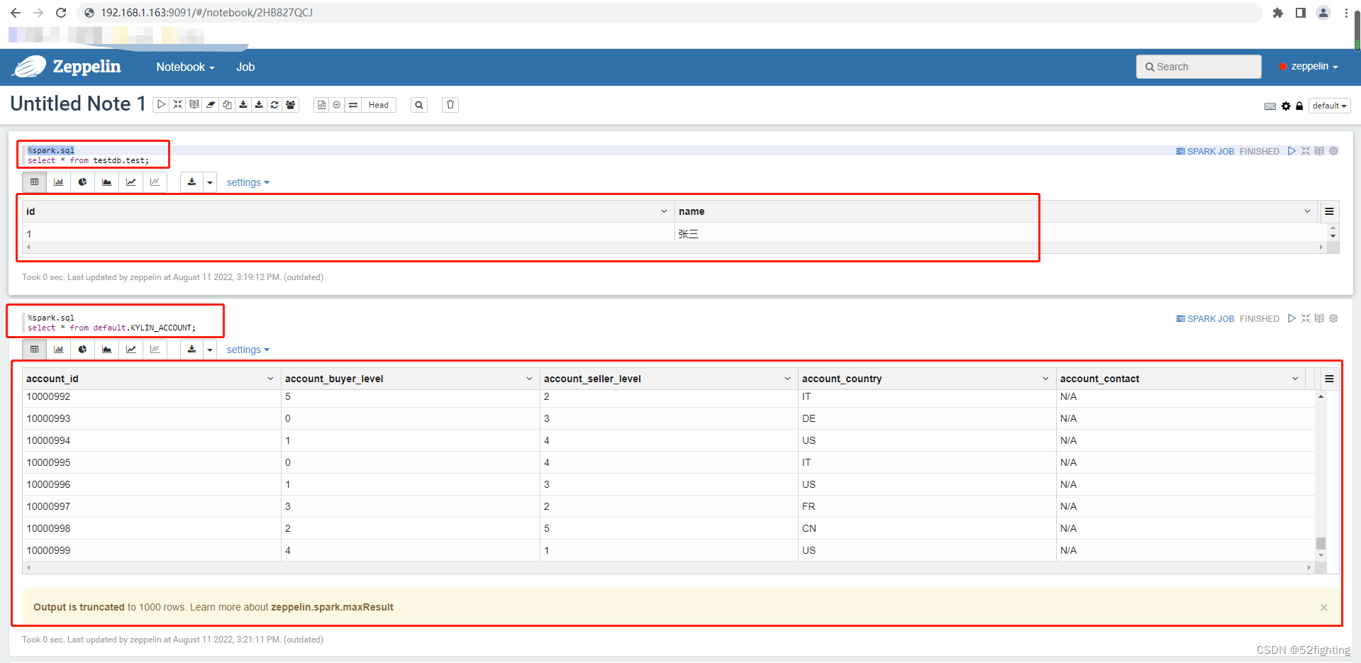
Task: Click show/hide code icon next to note title
Action: pyautogui.click(x=177, y=105)
